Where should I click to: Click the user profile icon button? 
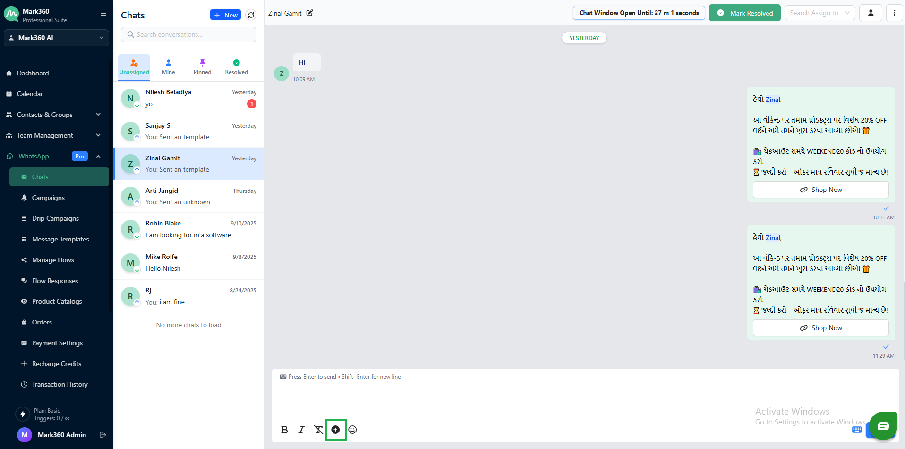coord(871,13)
